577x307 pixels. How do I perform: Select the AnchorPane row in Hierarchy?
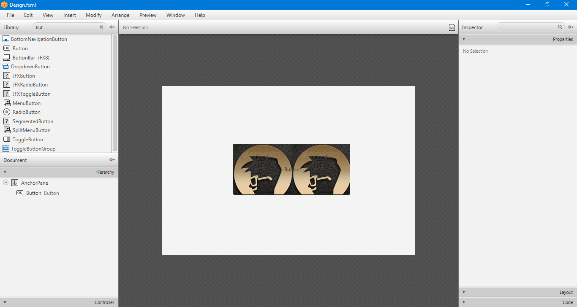coord(59,183)
